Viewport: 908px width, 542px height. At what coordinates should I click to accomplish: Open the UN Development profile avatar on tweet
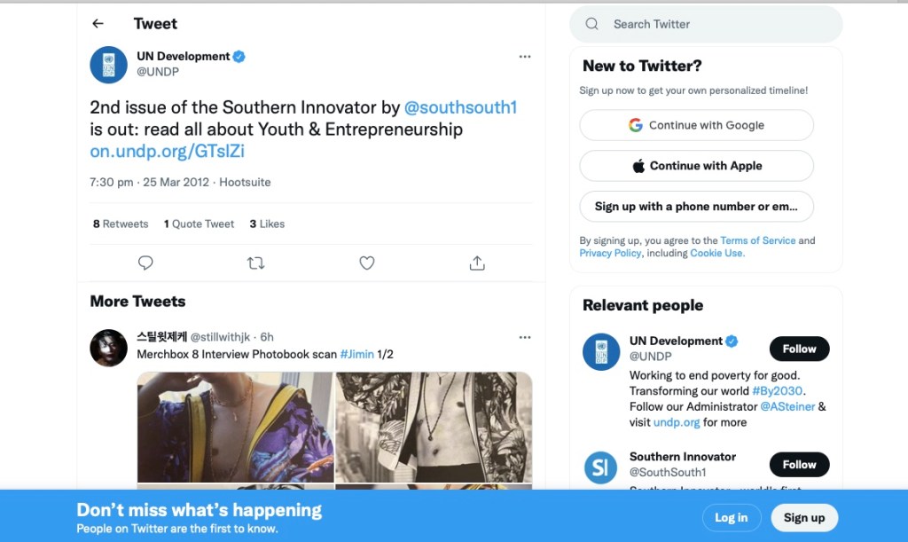click(x=109, y=65)
